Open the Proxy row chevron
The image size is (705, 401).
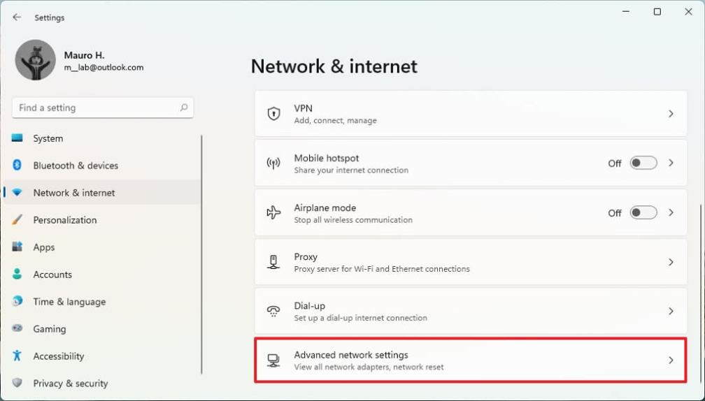(671, 262)
